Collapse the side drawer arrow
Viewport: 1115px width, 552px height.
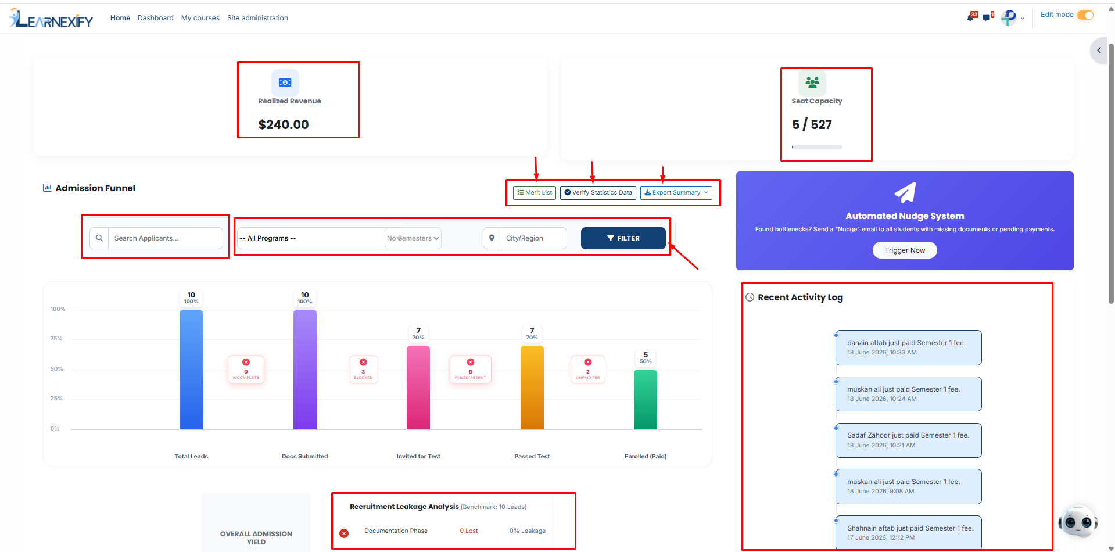click(x=1099, y=51)
